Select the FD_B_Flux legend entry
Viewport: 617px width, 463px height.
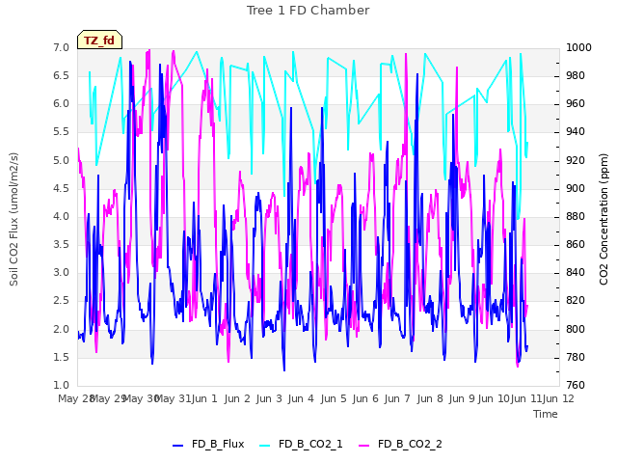208,444
